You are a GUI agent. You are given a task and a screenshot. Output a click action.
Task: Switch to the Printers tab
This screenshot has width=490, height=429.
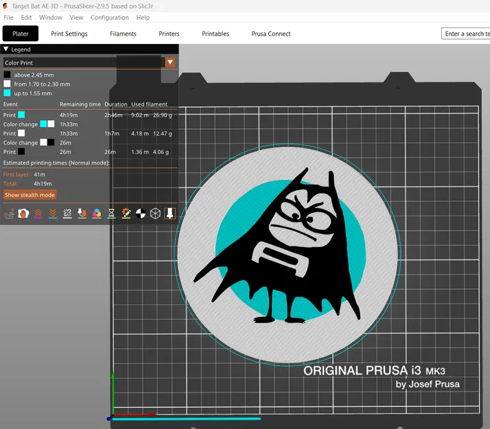169,34
